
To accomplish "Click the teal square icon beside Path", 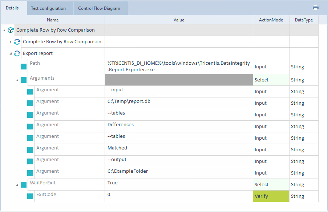I will point(24,67).
